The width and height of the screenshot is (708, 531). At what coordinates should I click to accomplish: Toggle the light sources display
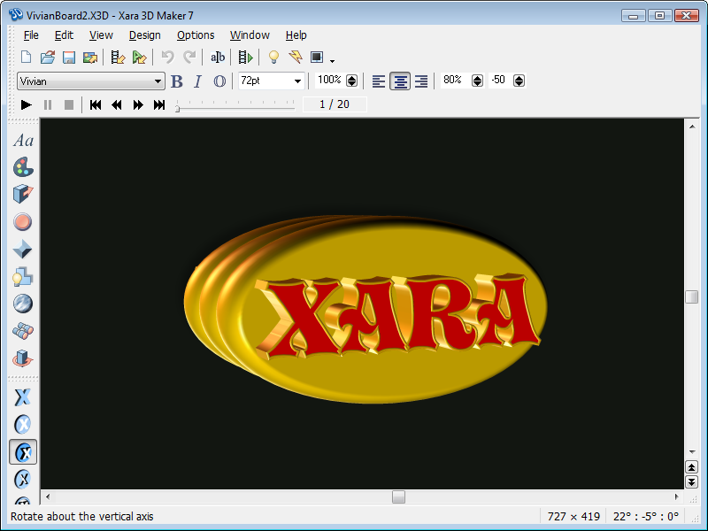click(x=273, y=57)
